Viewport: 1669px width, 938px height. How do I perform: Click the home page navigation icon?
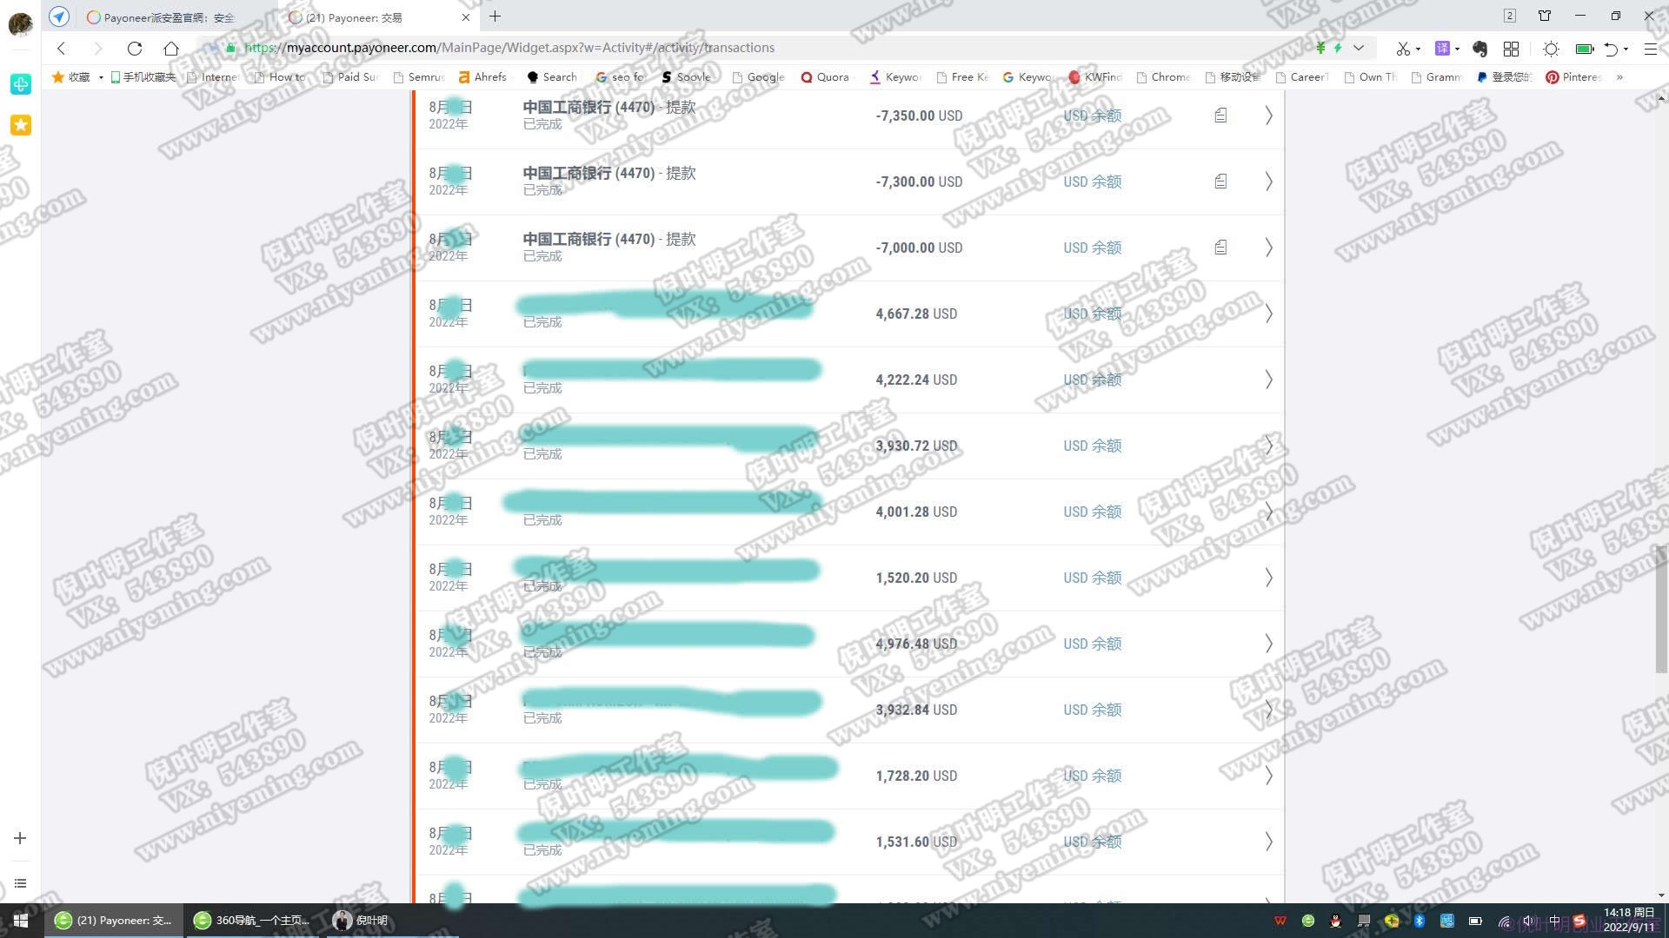click(170, 48)
